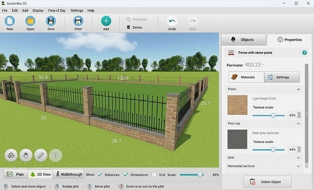Click the Light beige brick texture thumbnail
Screen dimensions: 314x190
237,105
